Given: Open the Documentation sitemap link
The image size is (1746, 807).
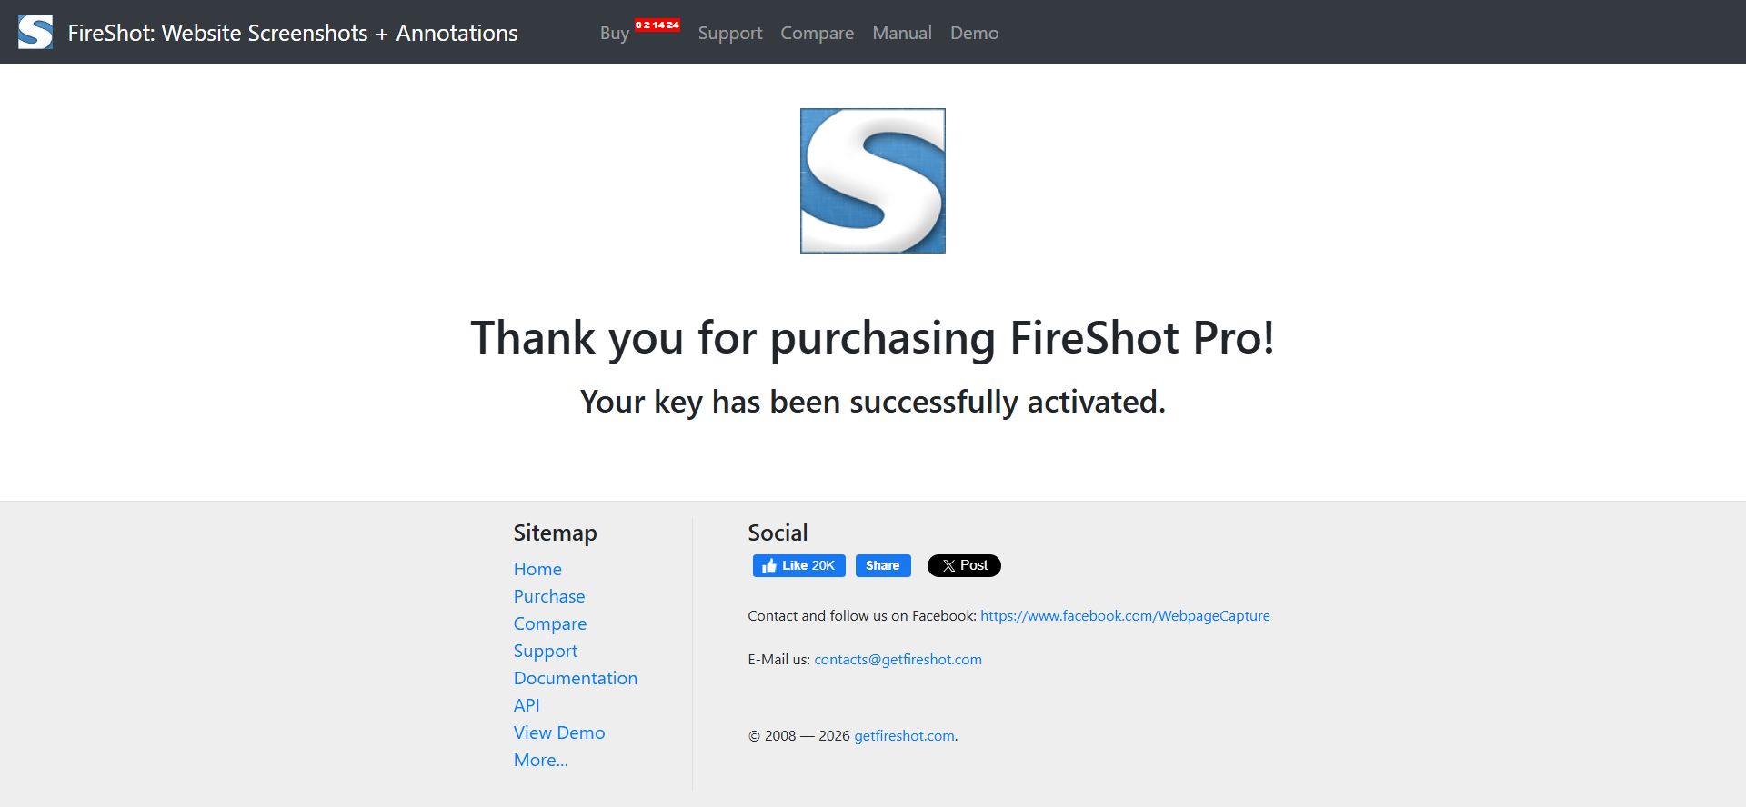Looking at the screenshot, I should pos(575,678).
